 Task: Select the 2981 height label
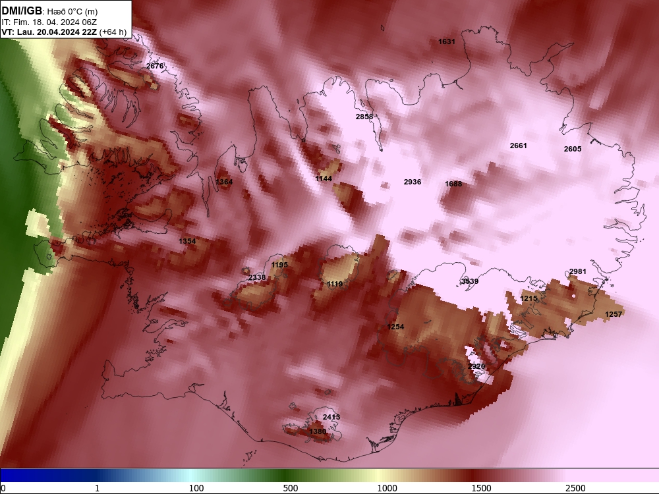click(x=577, y=272)
